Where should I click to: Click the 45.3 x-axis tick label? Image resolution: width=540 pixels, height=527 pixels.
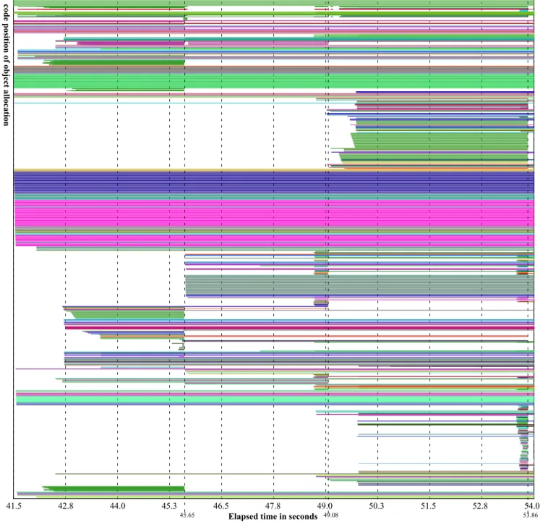(x=168, y=506)
